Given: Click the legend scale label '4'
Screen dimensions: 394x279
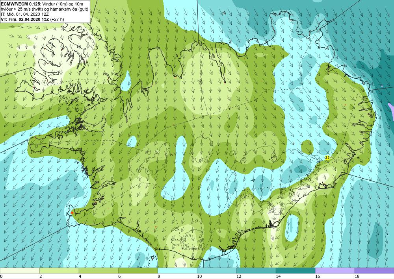Looking at the screenshot, I should [80, 276].
